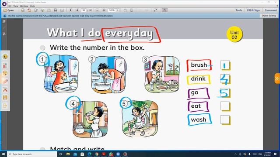Click the read mode expand icon

[155, 10]
